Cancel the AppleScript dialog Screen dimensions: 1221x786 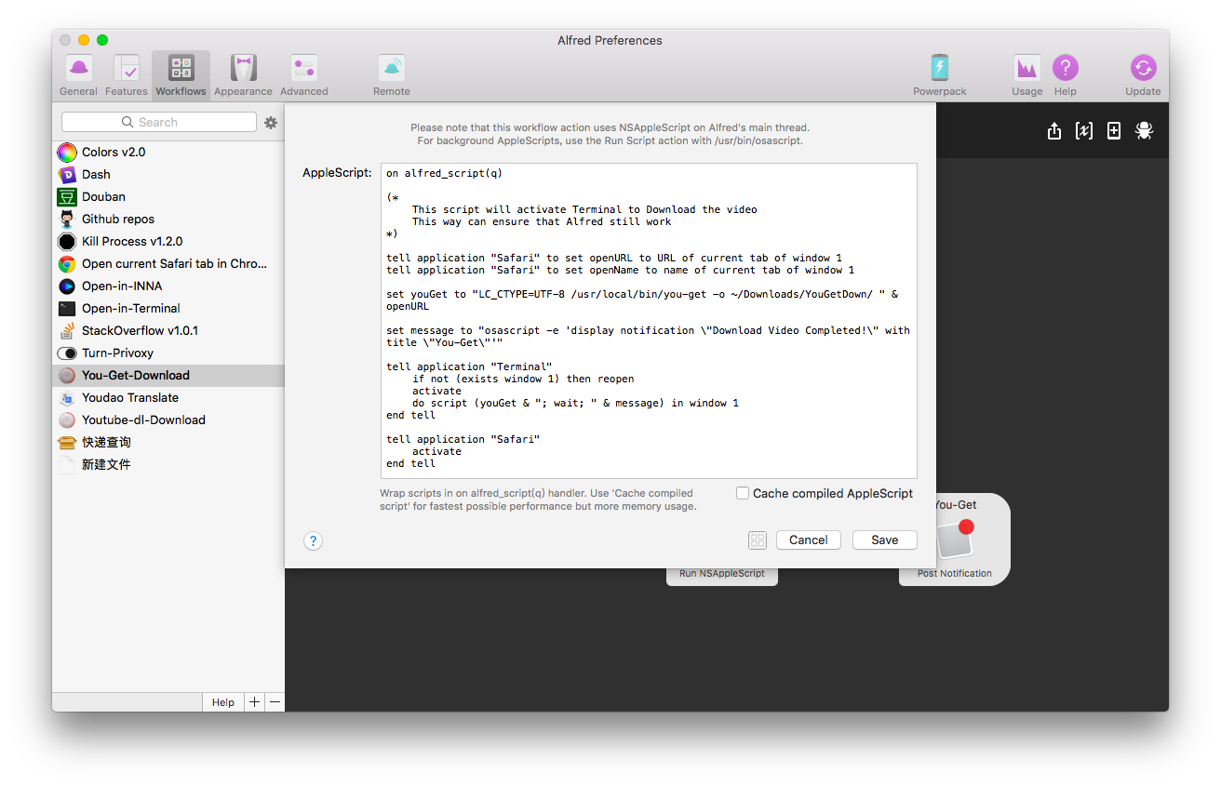809,540
